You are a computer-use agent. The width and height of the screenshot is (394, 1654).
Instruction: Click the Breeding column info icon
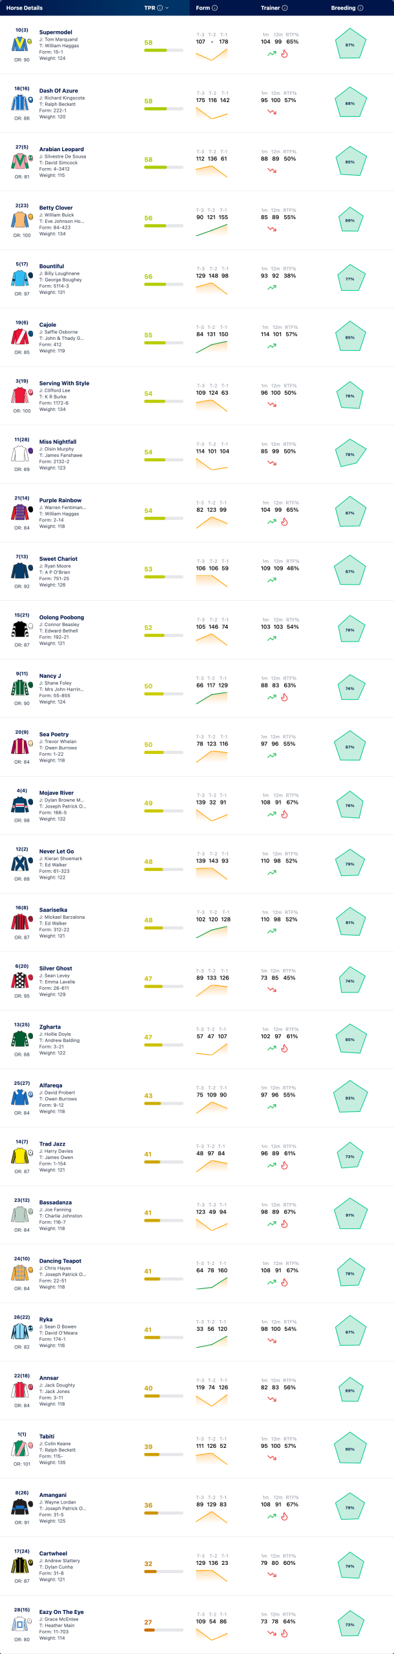[360, 8]
